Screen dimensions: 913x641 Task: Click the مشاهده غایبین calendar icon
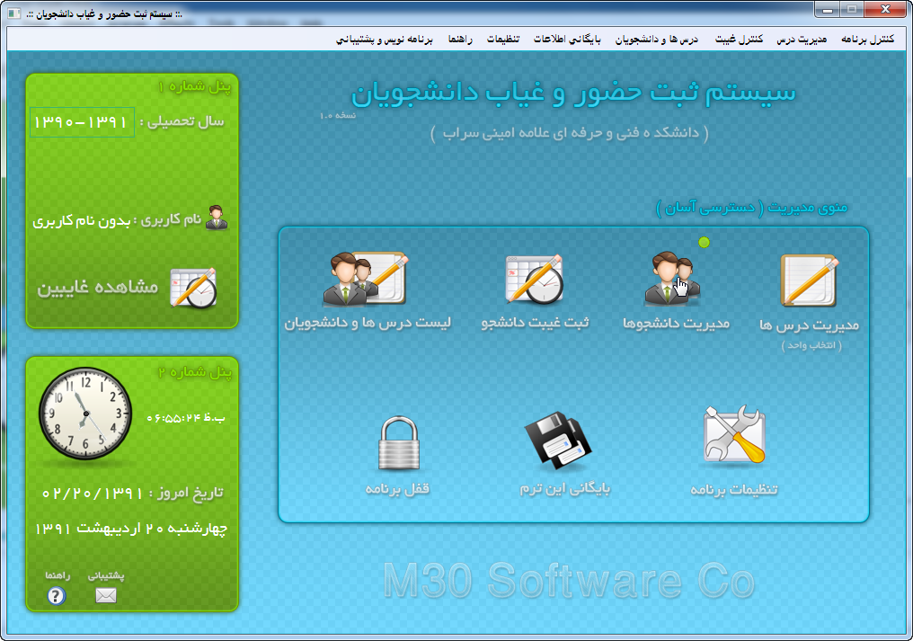[193, 288]
